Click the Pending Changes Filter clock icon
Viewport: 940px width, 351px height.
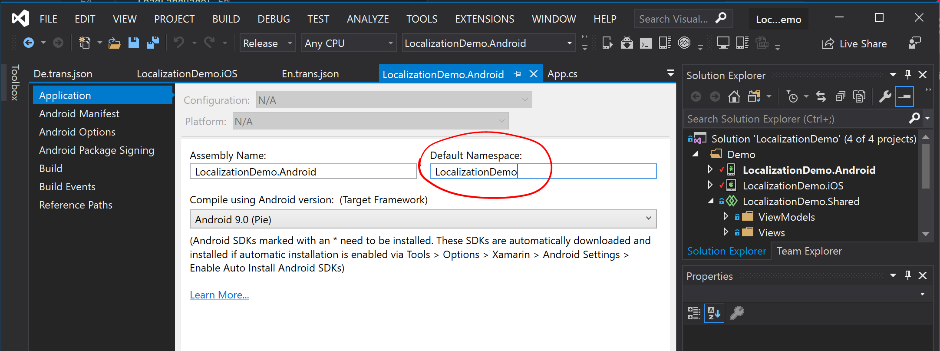[792, 96]
